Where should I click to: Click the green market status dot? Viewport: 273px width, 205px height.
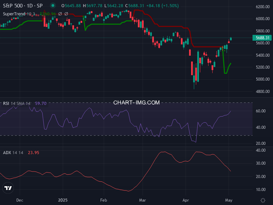(53, 5)
